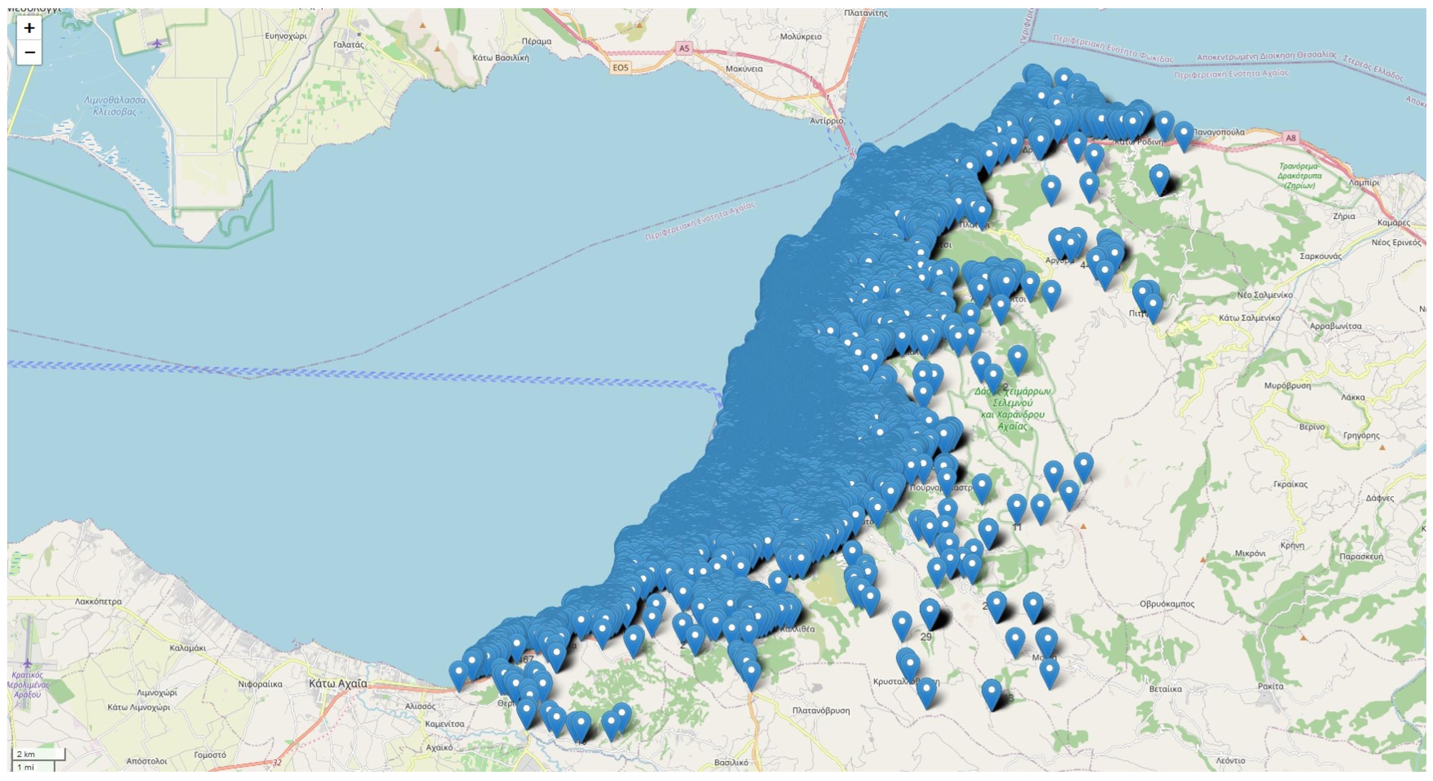Zoom out with the minus button
This screenshot has width=1433, height=781.
tap(29, 53)
